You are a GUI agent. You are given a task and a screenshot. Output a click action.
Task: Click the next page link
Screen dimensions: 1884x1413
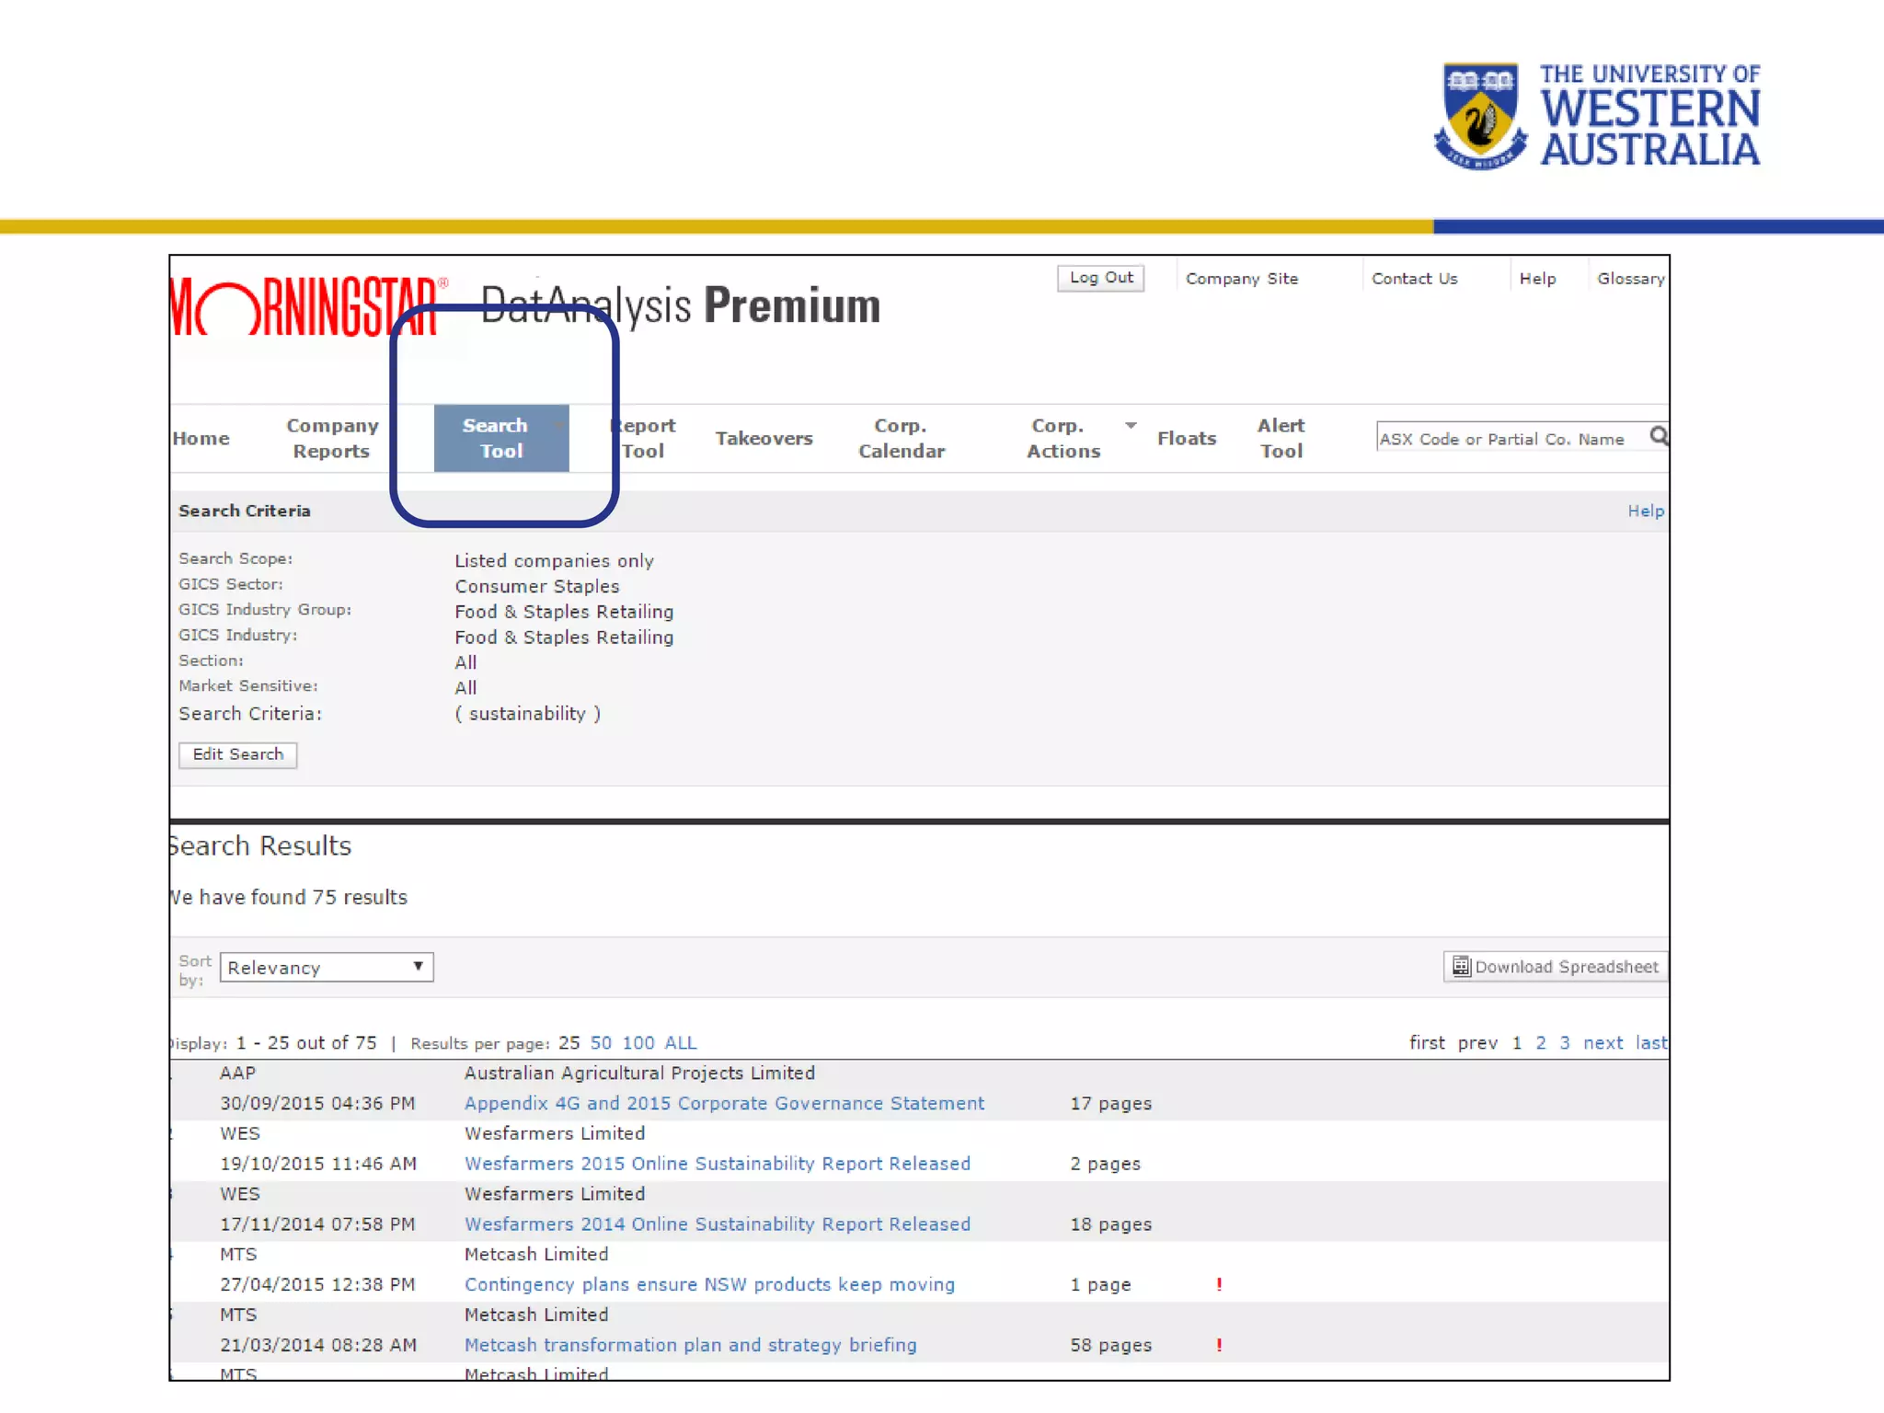point(1603,1043)
